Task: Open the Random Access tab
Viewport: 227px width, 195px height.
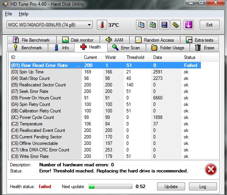Action: [155, 40]
